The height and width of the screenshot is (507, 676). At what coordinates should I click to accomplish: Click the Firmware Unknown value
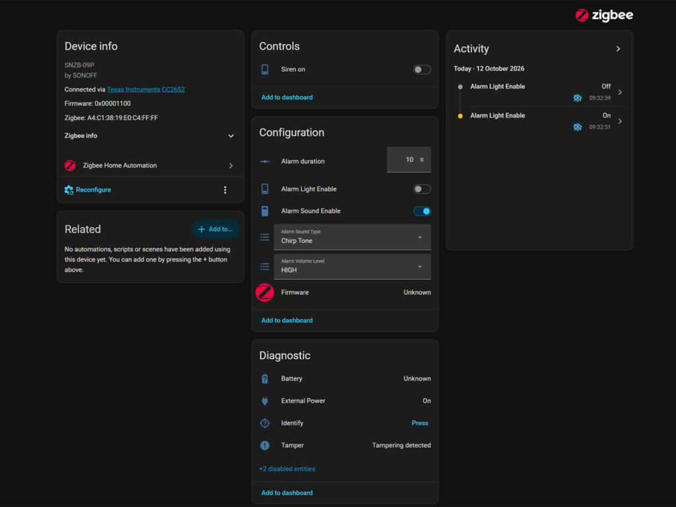click(417, 292)
